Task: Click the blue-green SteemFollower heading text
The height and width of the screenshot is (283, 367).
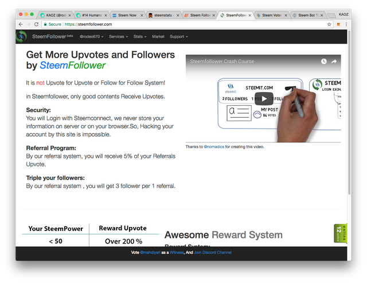Action: 73,65
